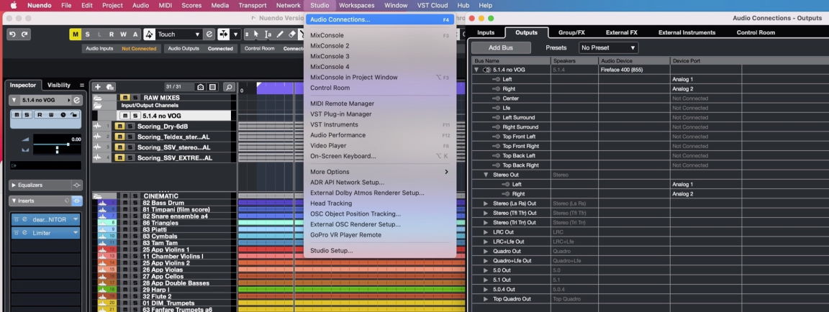Click the Redo arrow in the toolbar

(x=24, y=35)
